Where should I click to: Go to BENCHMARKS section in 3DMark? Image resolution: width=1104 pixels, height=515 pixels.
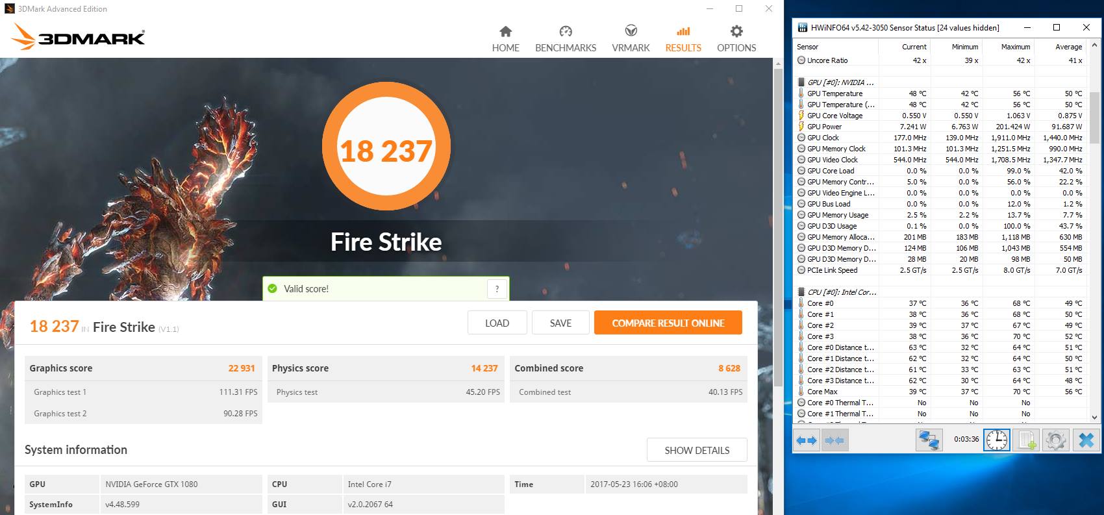tap(566, 39)
